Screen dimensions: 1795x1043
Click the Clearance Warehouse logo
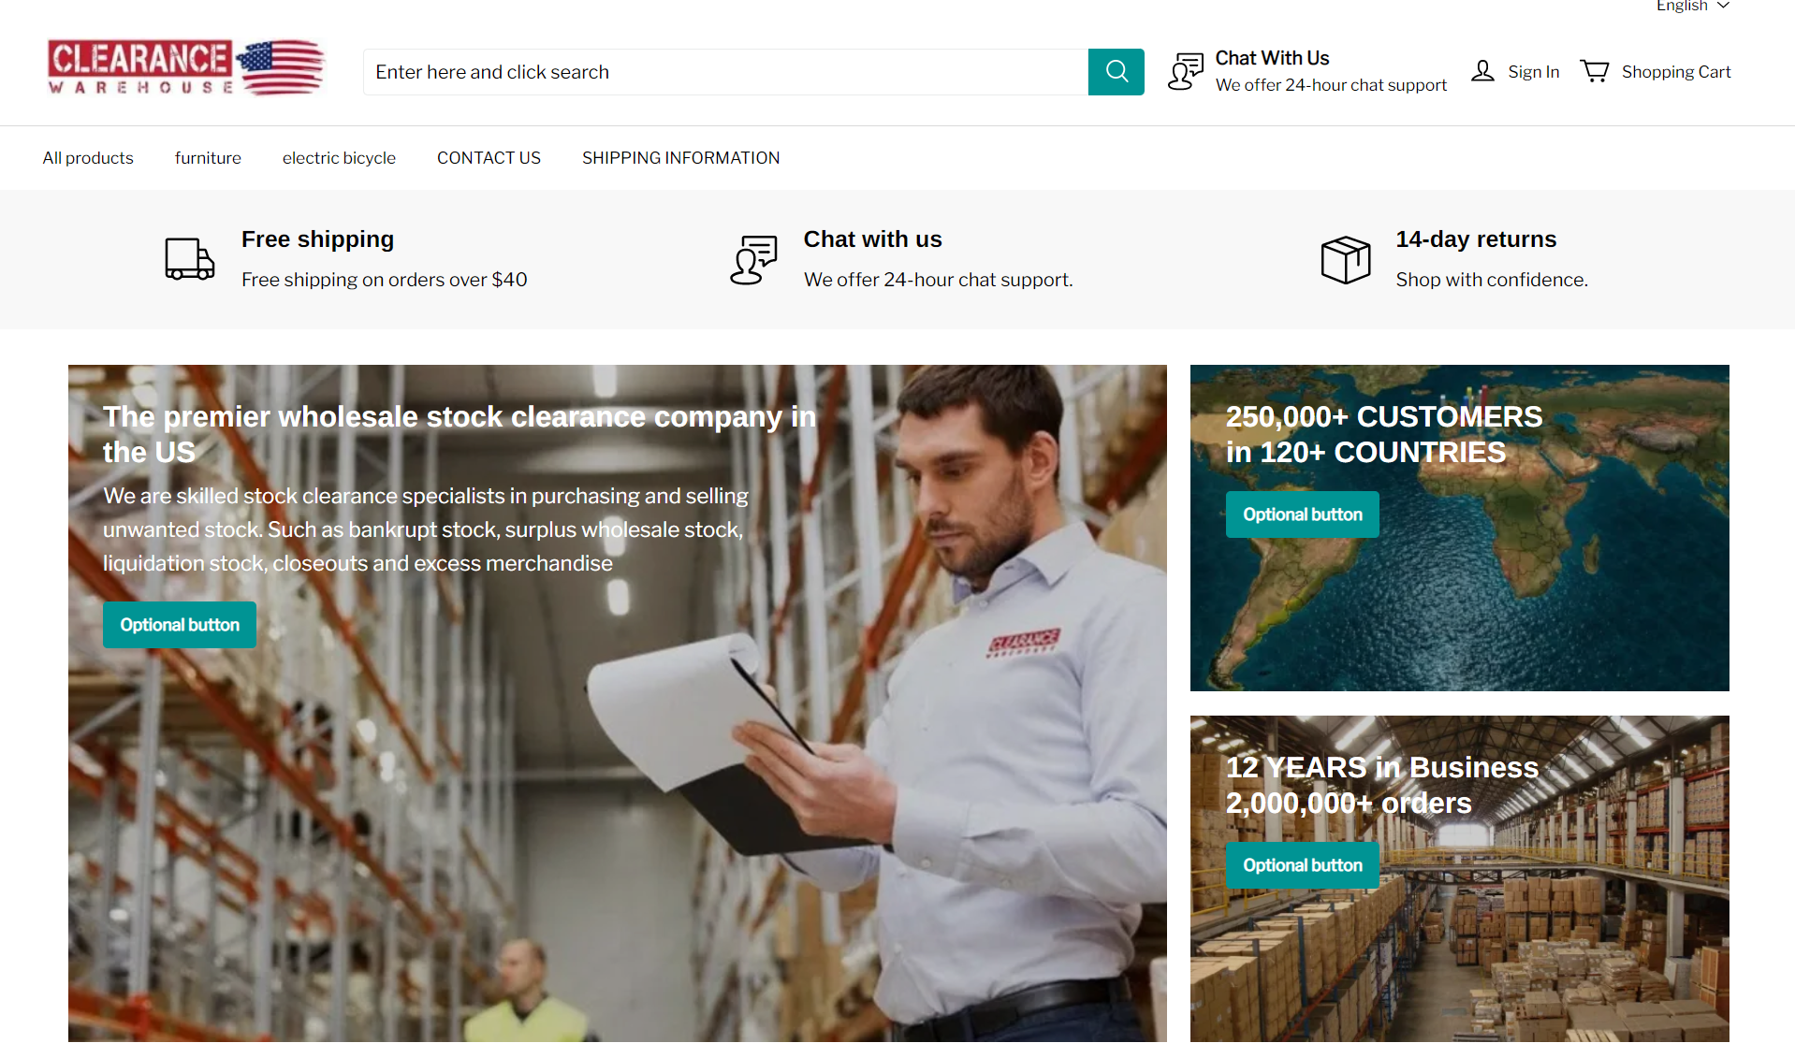[x=186, y=67]
